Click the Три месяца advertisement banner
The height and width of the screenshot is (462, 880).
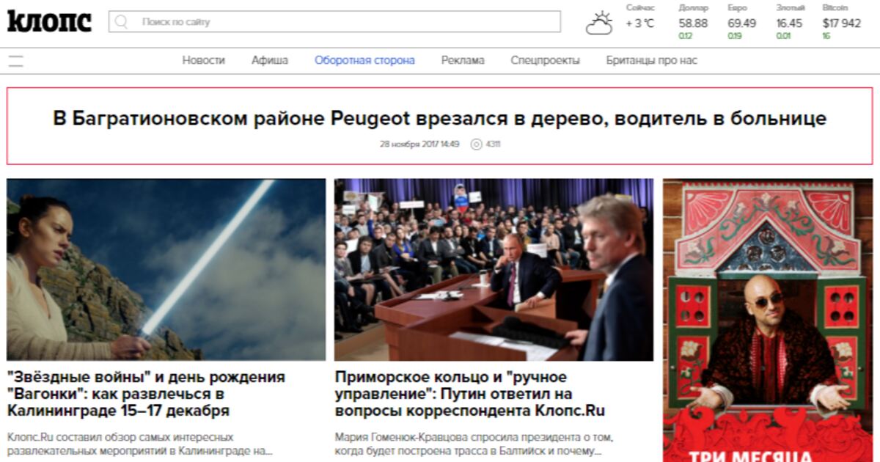click(x=769, y=320)
